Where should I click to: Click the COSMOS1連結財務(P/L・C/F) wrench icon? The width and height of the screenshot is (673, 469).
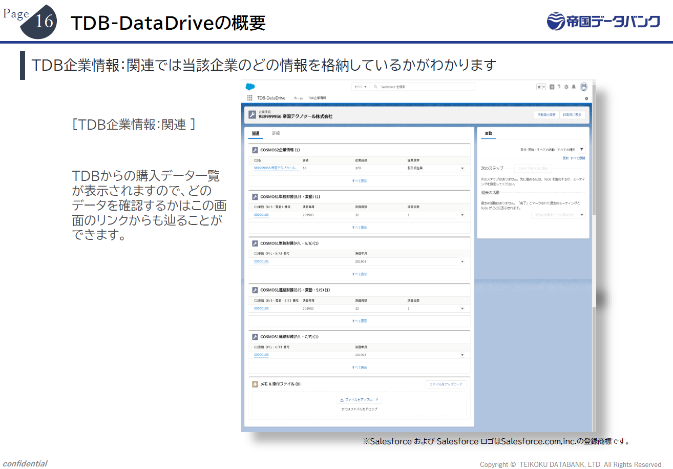255,337
